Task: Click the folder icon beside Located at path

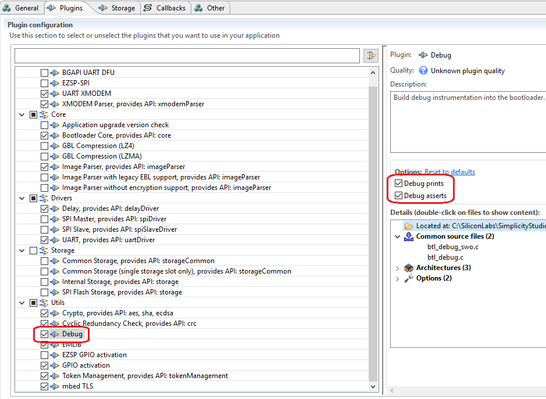Action: coord(409,226)
